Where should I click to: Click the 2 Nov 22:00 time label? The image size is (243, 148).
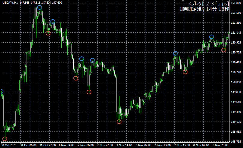coord(105,145)
